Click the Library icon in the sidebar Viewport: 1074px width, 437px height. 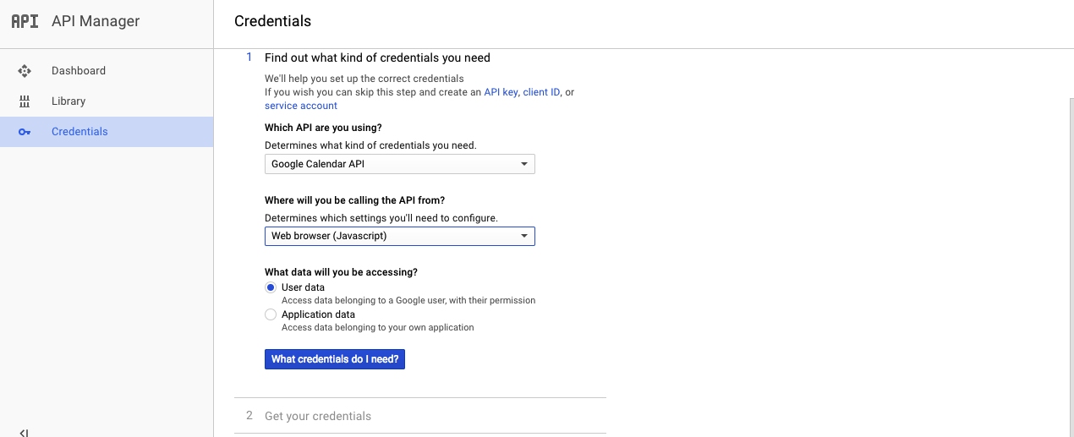coord(25,101)
